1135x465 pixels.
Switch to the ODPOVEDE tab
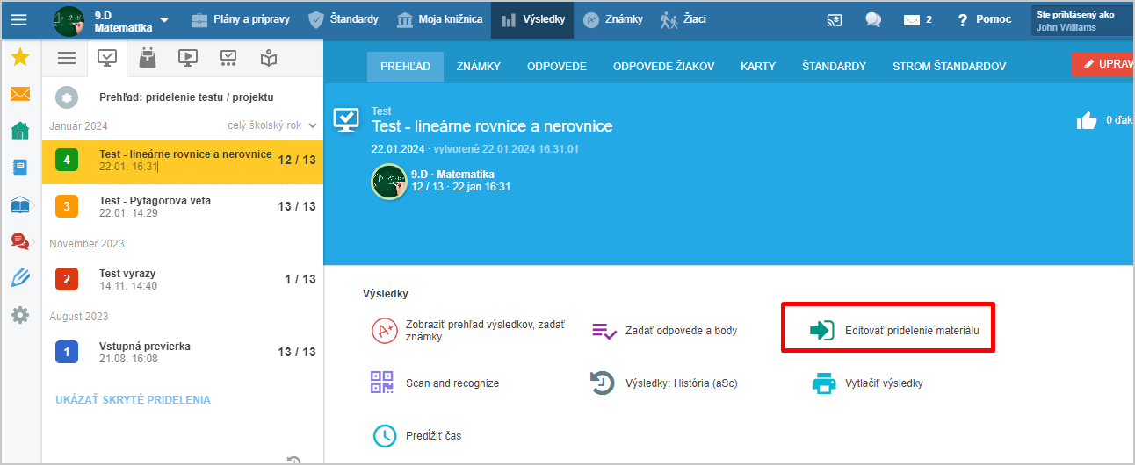tap(557, 66)
